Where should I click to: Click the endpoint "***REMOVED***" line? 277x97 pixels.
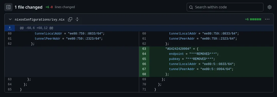194,54
